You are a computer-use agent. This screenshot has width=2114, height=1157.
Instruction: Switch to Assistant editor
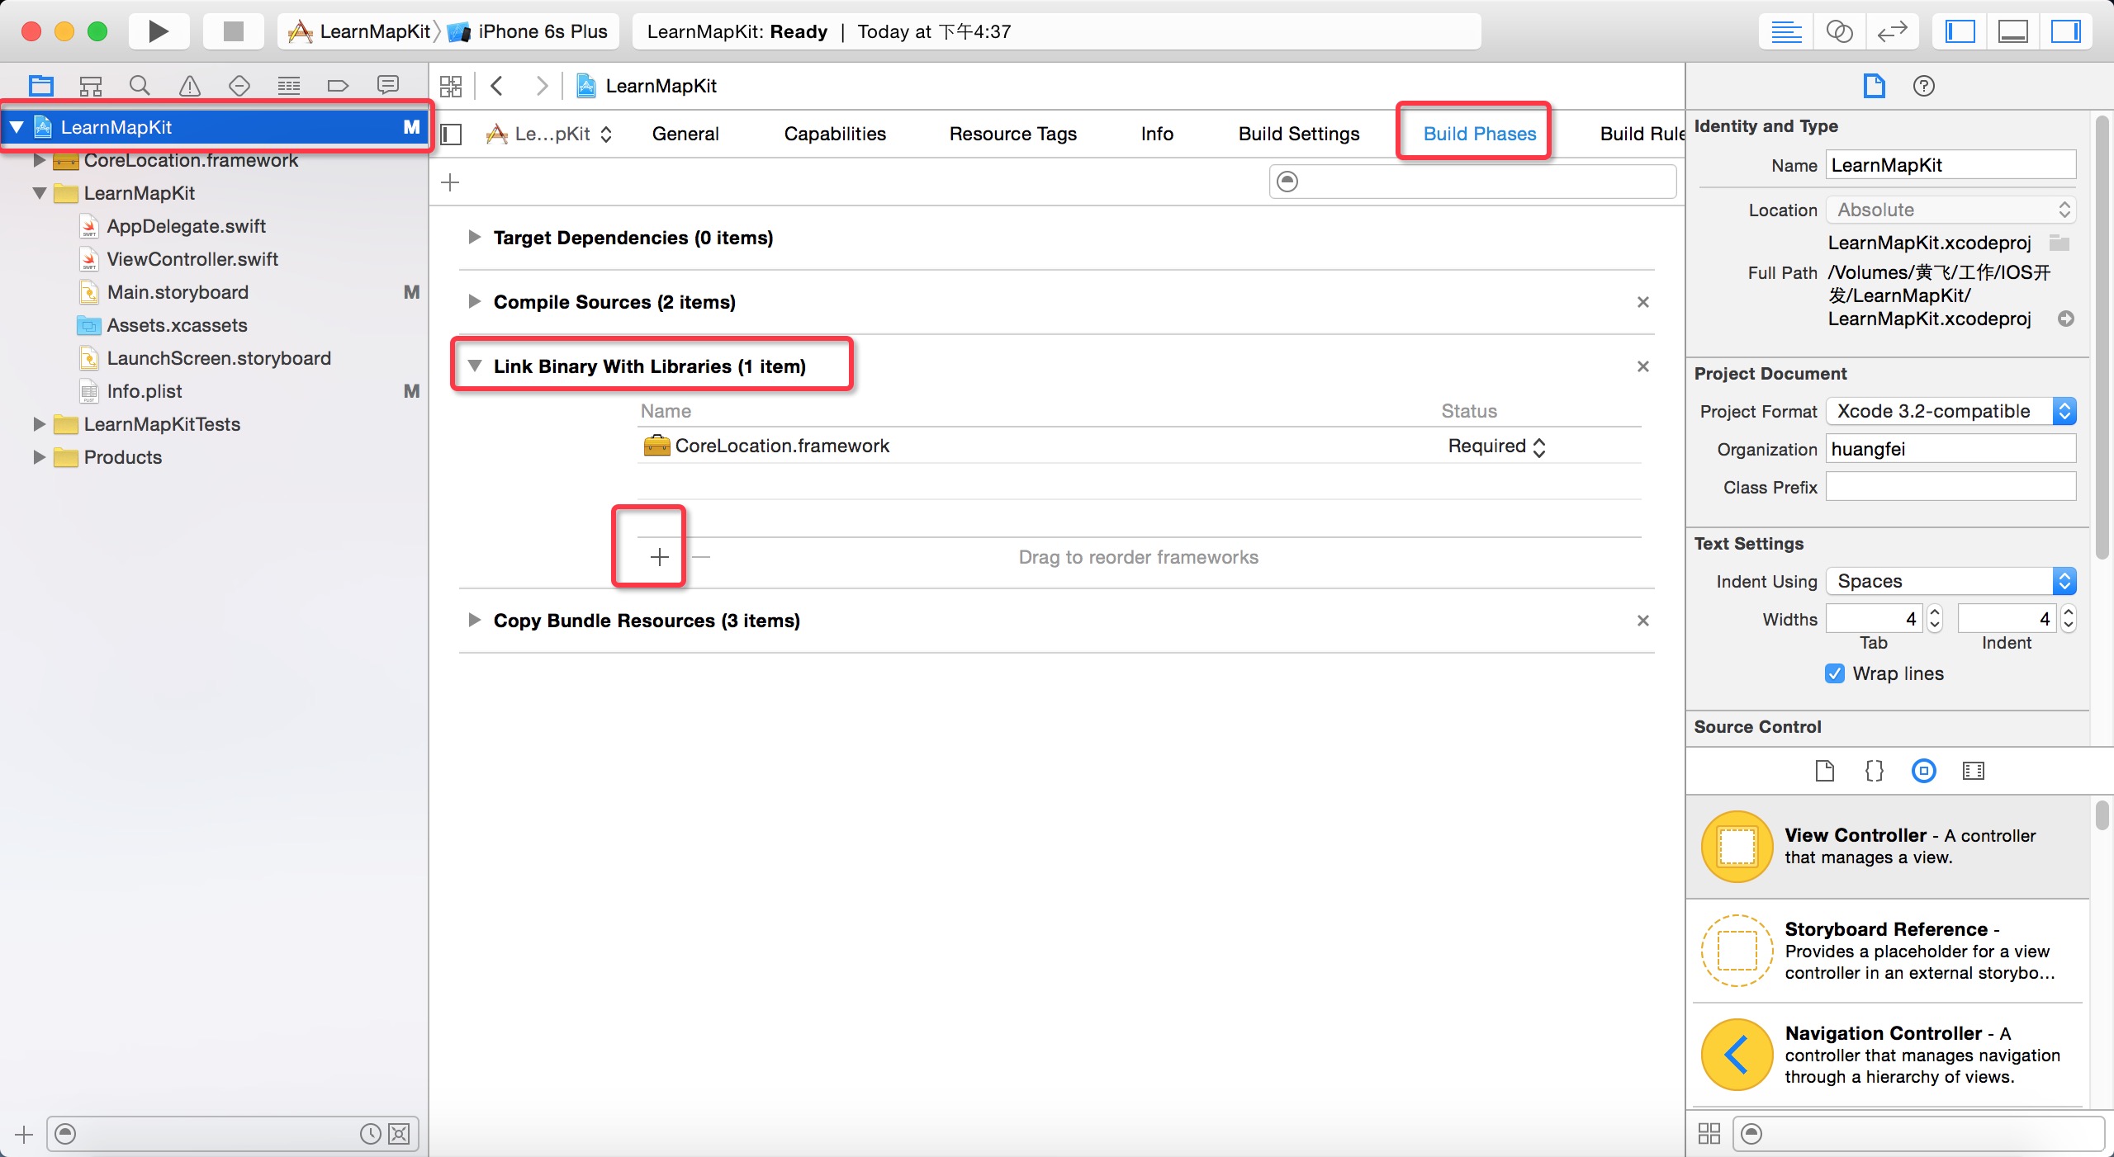1839,32
